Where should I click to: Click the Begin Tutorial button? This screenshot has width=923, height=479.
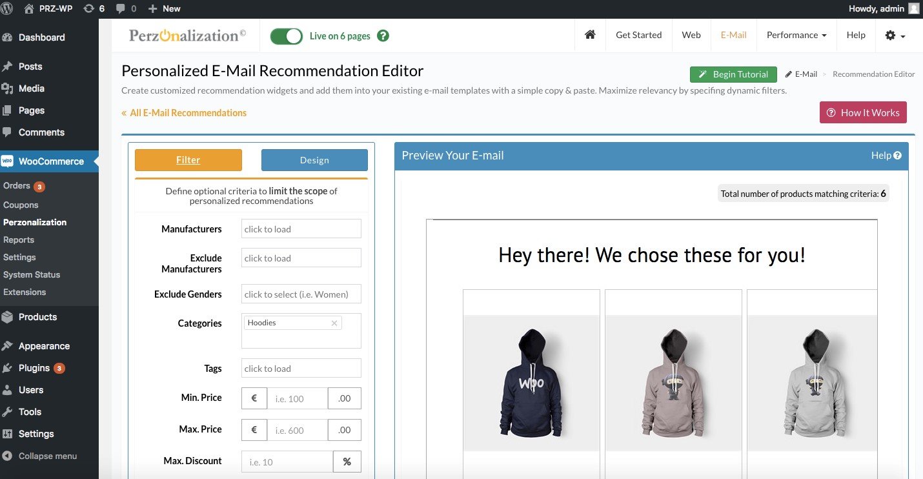pos(733,74)
